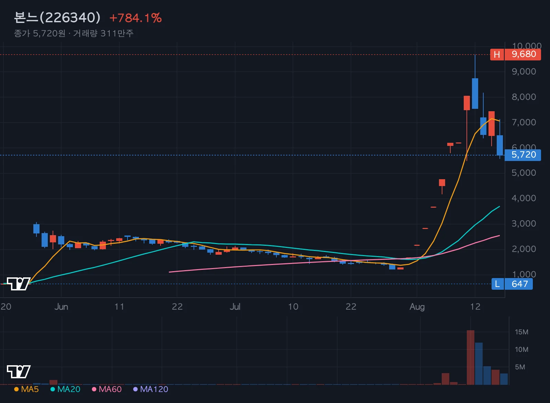Click the 3,000 price axis label

524,223
